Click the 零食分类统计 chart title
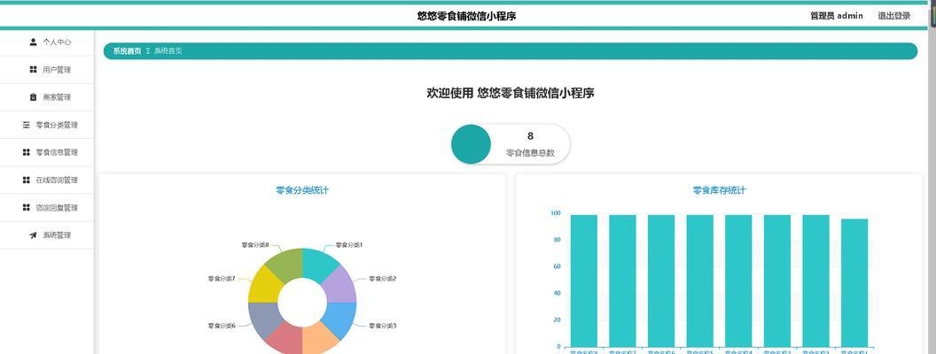 tap(302, 190)
